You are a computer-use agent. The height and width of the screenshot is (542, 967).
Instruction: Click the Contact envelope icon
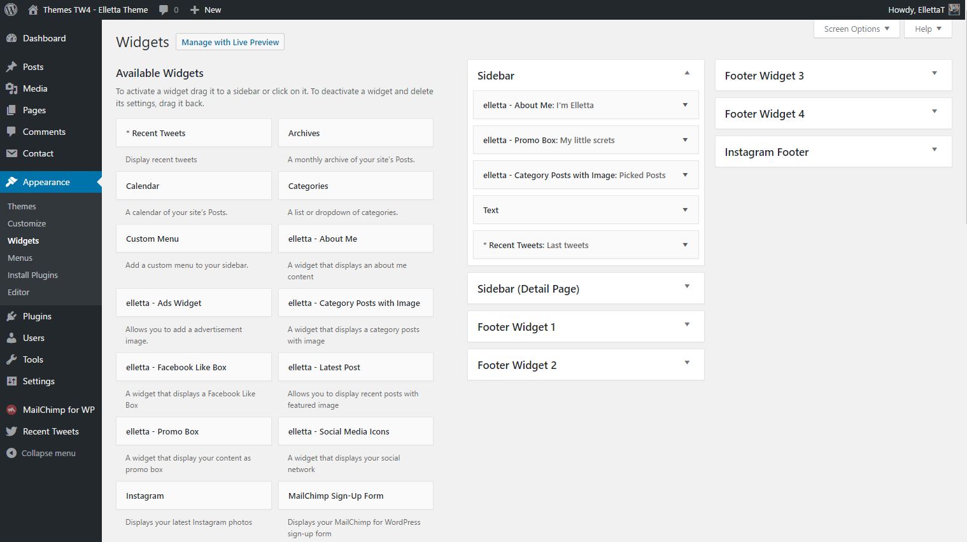pyautogui.click(x=11, y=153)
